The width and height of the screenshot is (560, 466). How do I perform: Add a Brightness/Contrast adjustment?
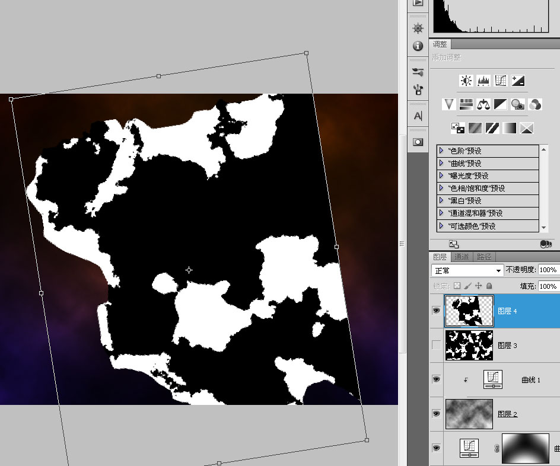466,81
